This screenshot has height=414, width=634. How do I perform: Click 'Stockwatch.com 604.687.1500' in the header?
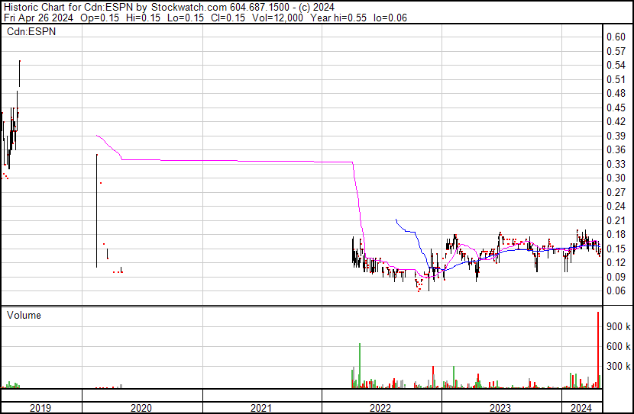pos(220,8)
